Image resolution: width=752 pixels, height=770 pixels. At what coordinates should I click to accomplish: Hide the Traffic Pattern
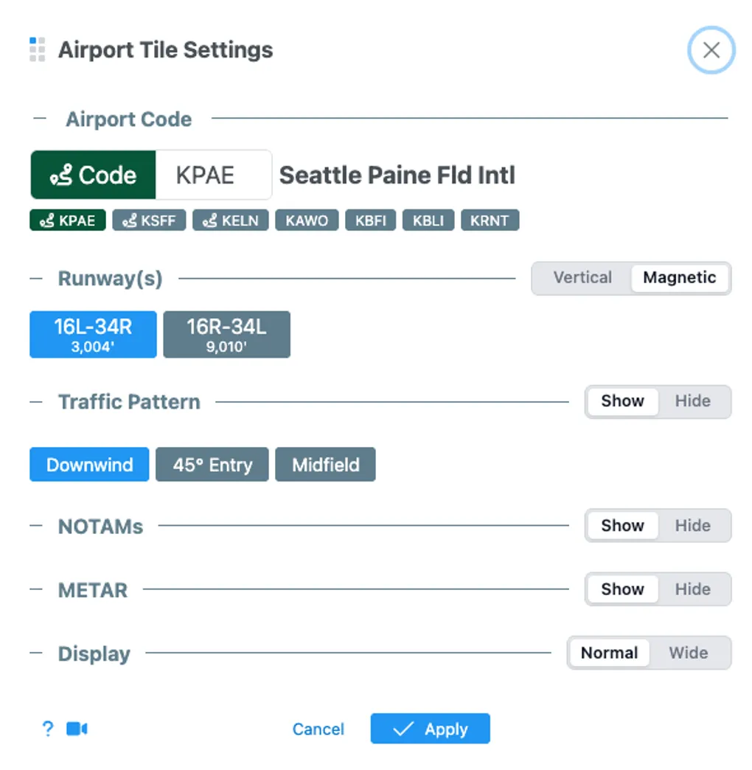coord(692,401)
